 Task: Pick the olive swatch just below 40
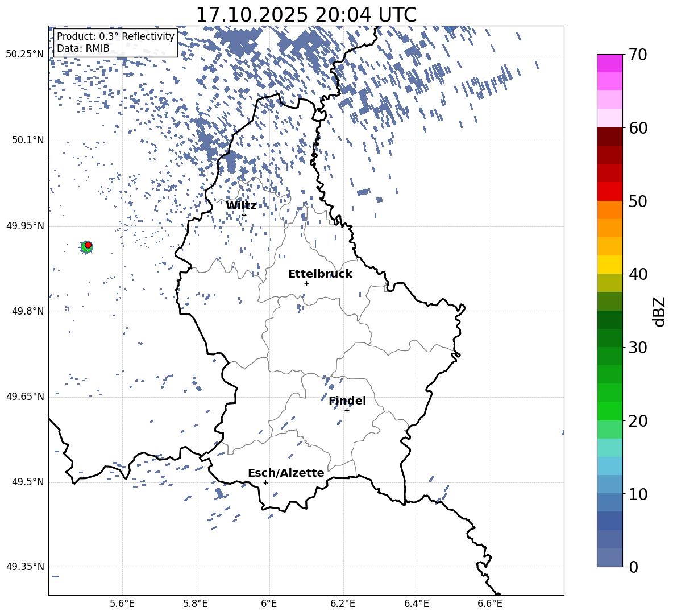(609, 283)
